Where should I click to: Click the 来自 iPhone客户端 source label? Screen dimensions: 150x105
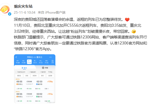[52, 13]
